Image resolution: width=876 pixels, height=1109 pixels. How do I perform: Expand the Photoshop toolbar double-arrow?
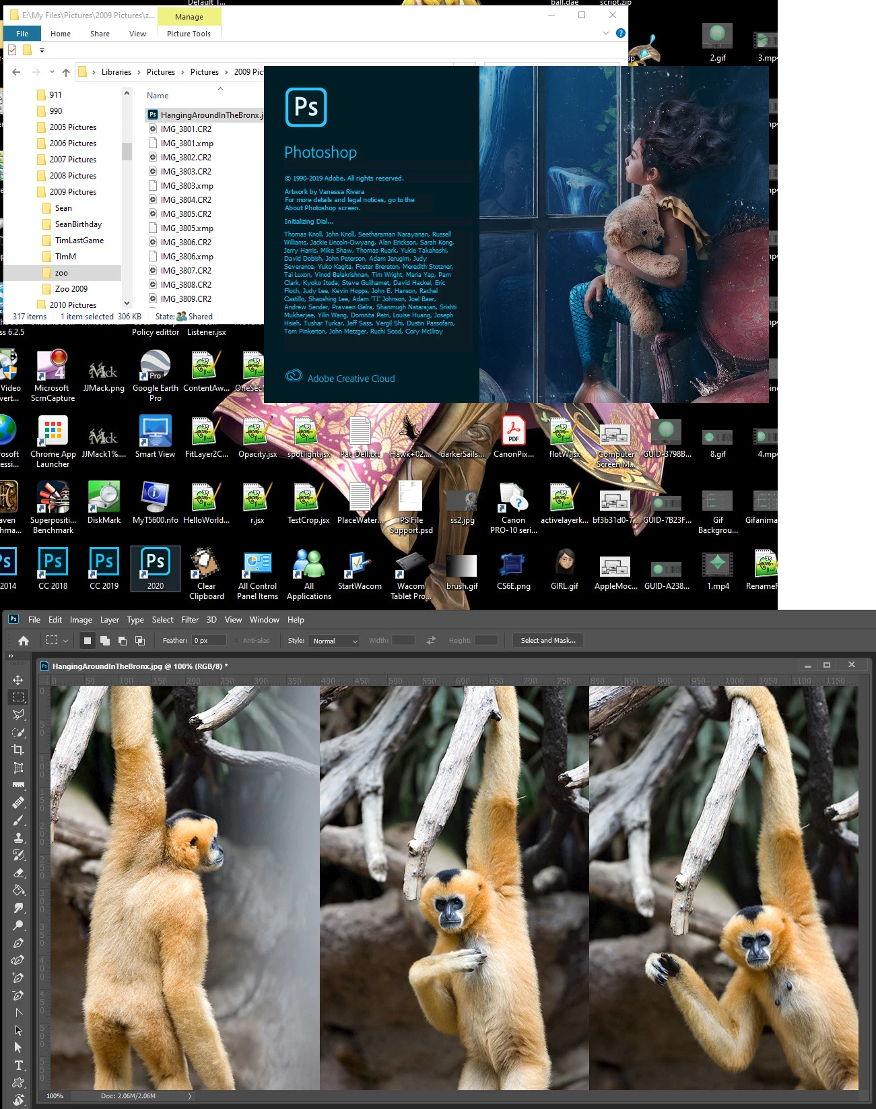(11, 656)
